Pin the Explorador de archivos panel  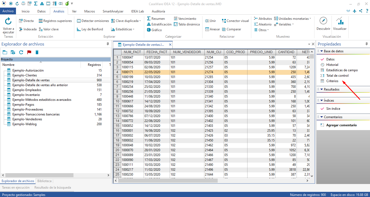(108, 44)
